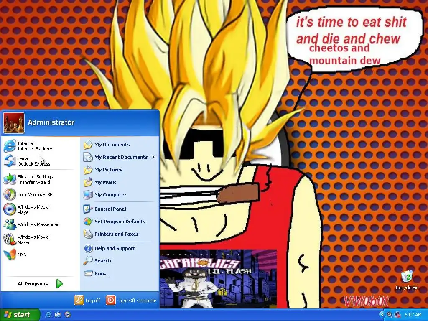Click the Help and Support question icon

point(88,248)
